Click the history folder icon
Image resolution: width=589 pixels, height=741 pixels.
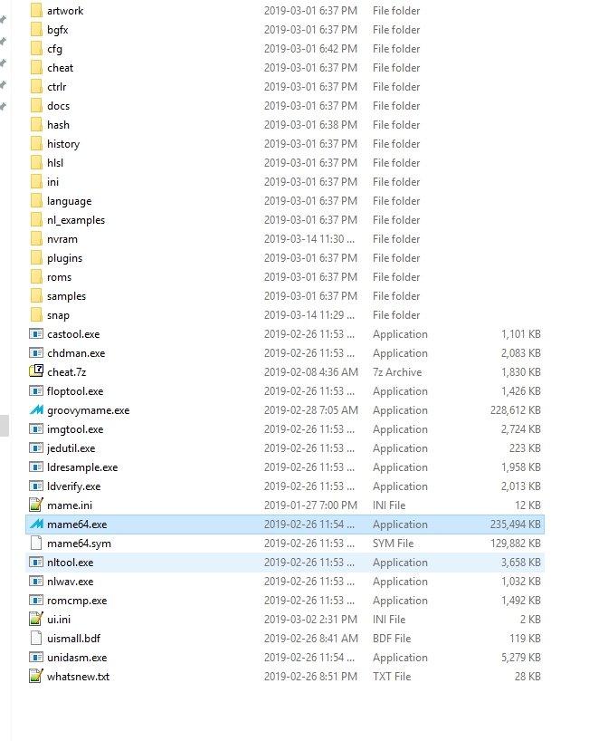click(36, 144)
